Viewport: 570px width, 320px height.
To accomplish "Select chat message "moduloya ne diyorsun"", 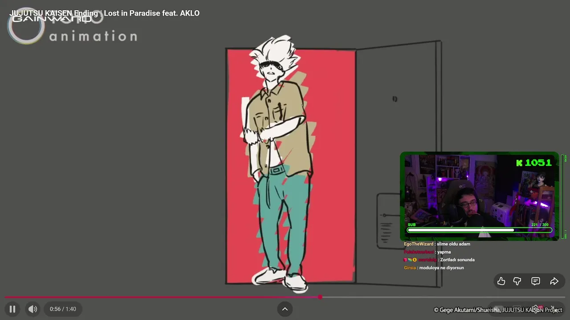I will tap(442, 268).
